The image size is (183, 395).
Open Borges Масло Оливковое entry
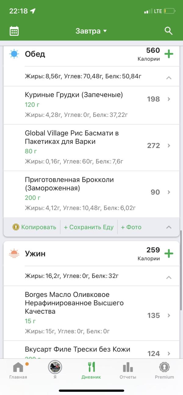pyautogui.click(x=91, y=313)
